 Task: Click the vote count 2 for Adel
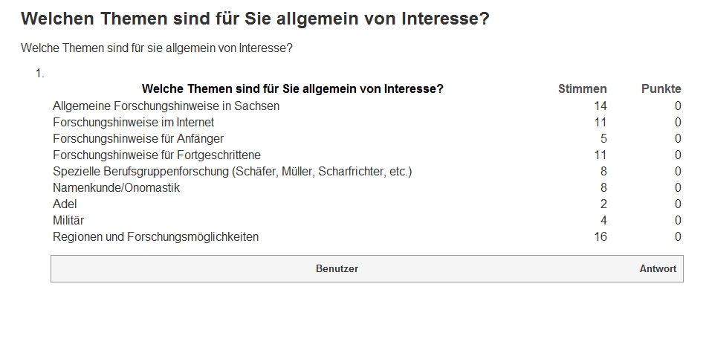coord(603,204)
